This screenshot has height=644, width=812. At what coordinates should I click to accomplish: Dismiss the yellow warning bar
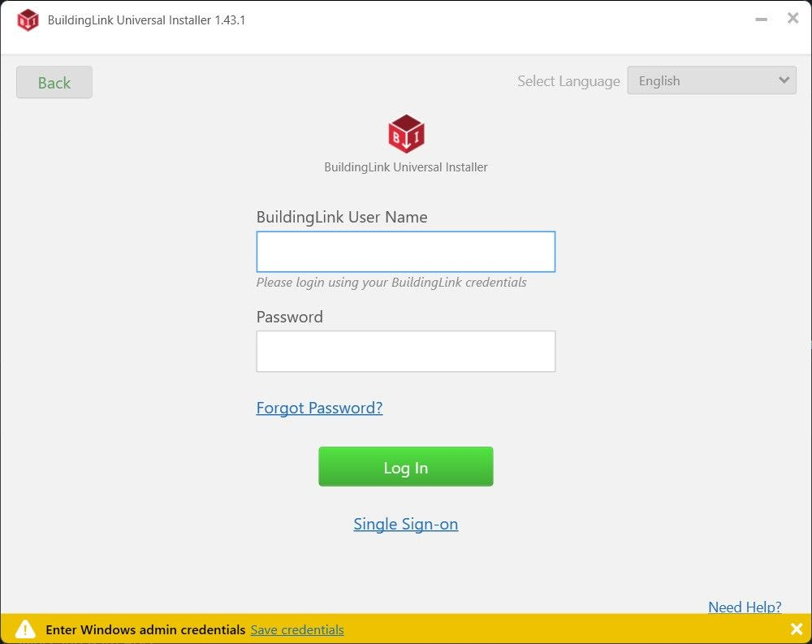coord(797,629)
